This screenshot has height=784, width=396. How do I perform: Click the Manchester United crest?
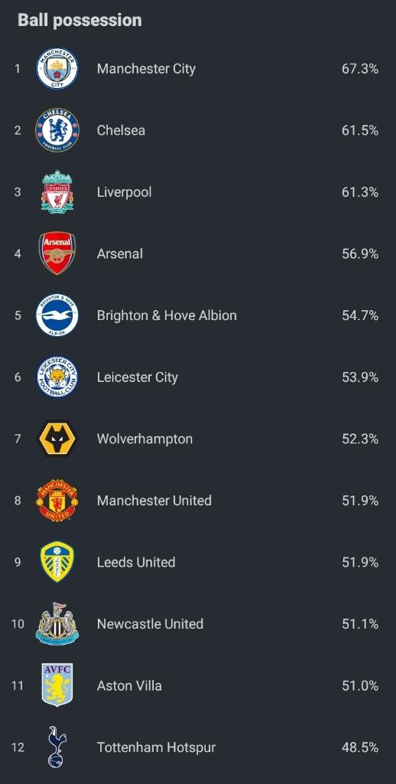click(57, 501)
